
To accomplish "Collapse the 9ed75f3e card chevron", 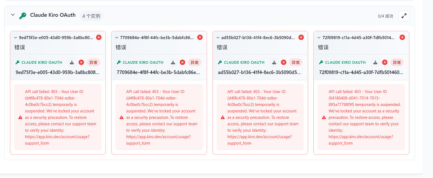I will (x=15, y=38).
